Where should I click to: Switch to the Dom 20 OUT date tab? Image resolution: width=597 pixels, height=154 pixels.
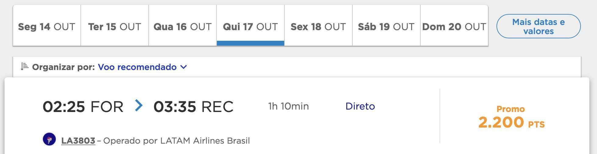pos(454,26)
